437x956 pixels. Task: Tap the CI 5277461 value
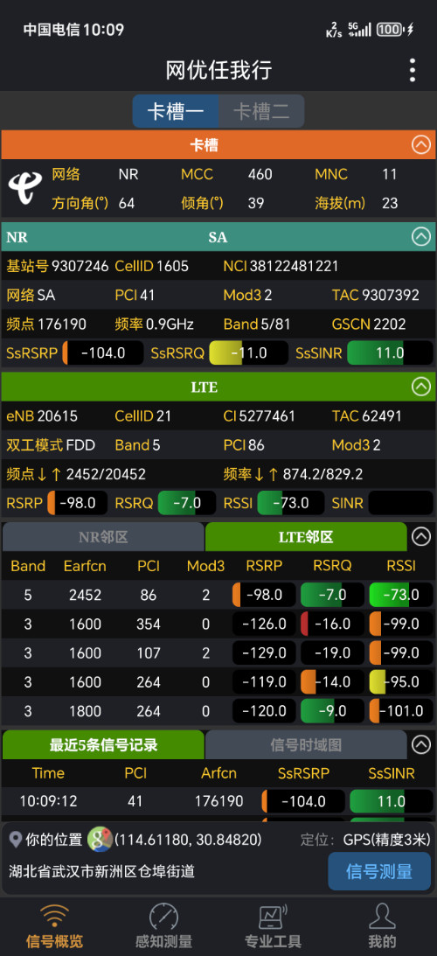[x=267, y=416]
